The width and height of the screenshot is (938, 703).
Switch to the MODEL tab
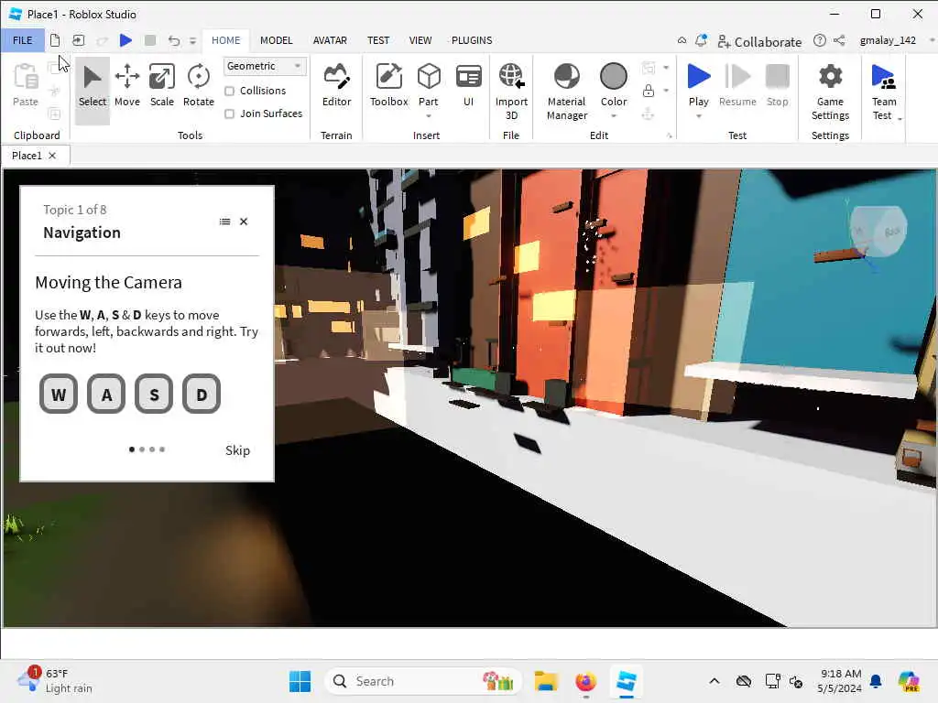click(x=276, y=40)
